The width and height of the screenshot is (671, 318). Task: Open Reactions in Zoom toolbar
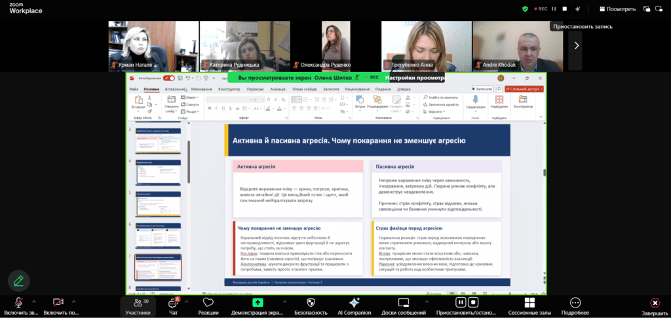tap(208, 306)
